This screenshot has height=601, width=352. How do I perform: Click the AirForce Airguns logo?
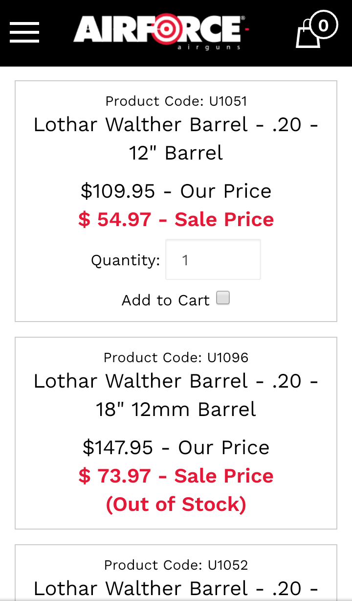pos(161,32)
